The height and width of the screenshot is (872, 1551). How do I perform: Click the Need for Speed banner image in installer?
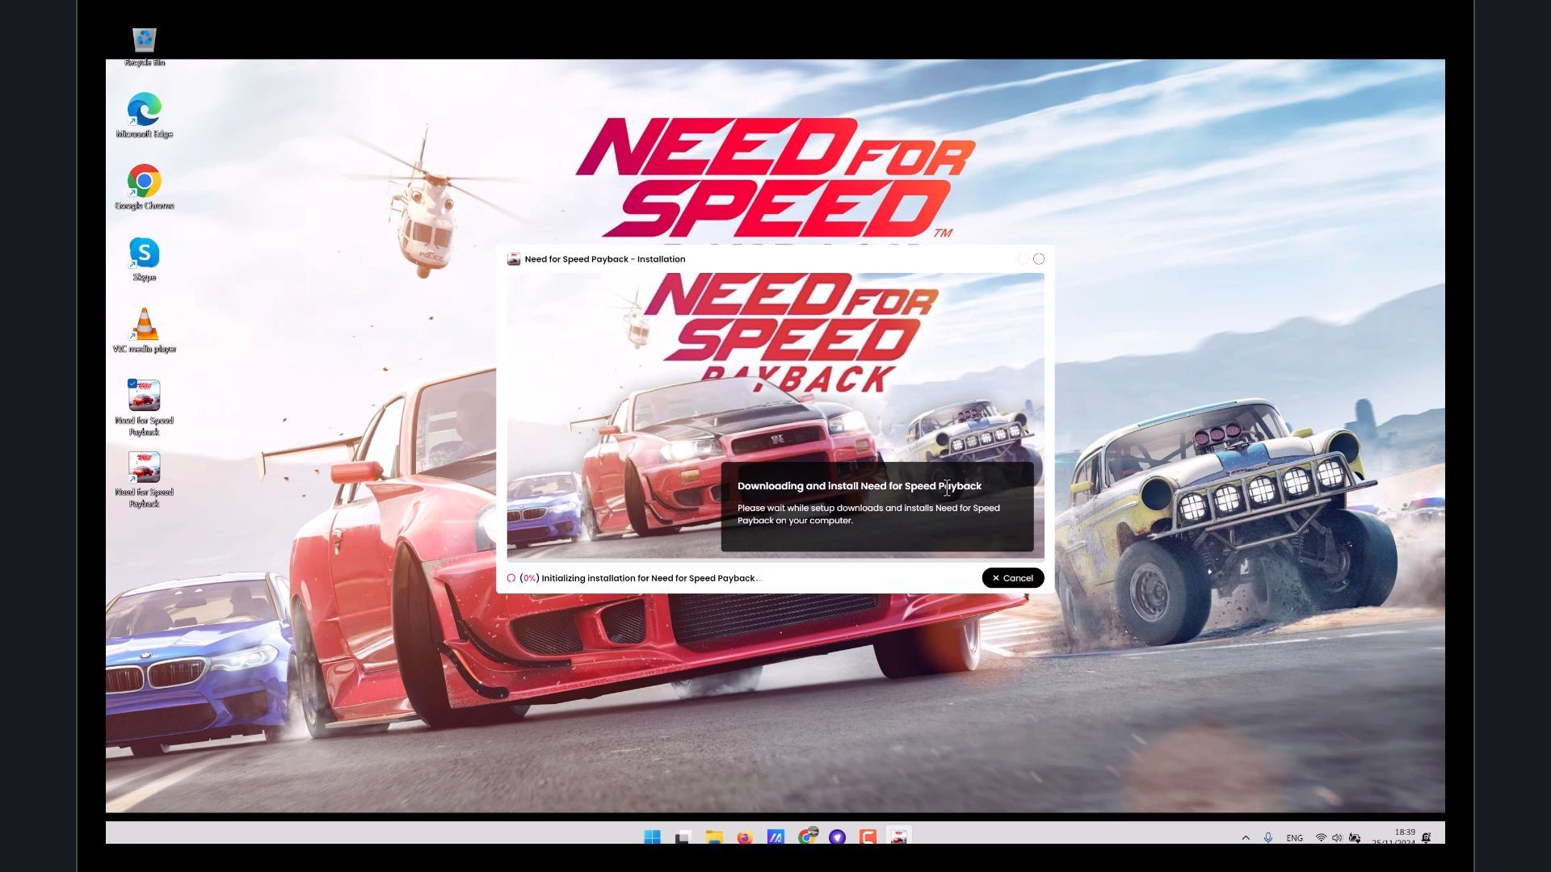pyautogui.click(x=775, y=415)
